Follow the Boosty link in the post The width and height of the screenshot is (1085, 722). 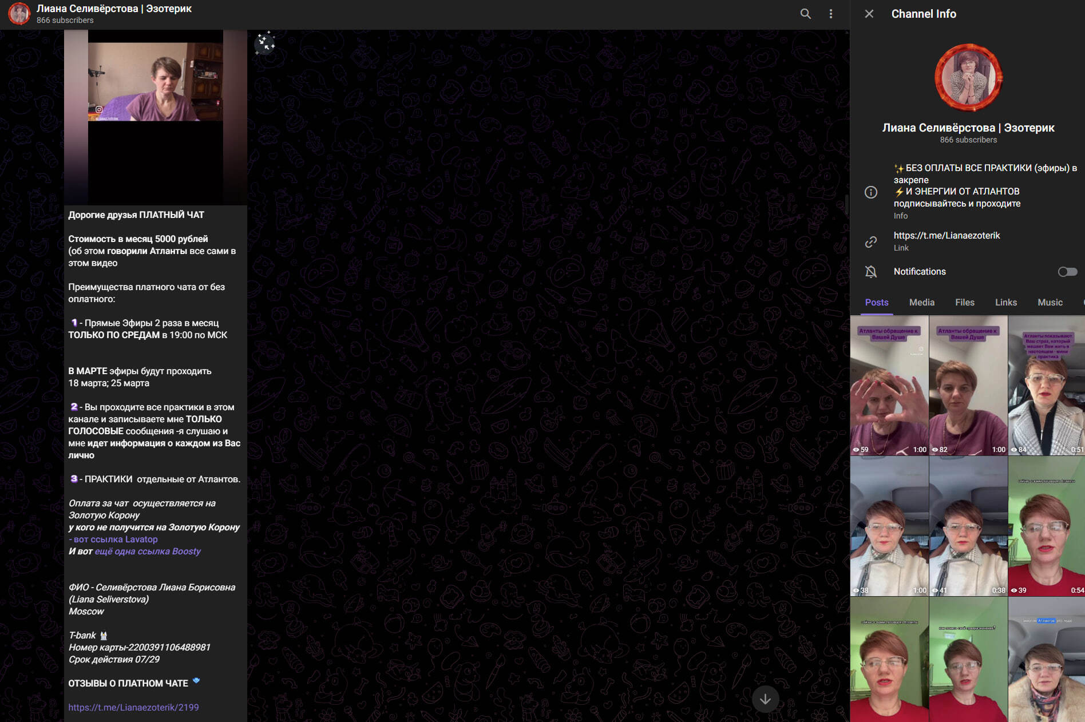coord(148,551)
